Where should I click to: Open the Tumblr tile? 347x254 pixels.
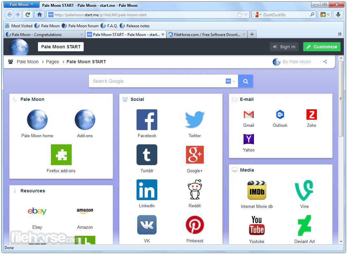(147, 154)
